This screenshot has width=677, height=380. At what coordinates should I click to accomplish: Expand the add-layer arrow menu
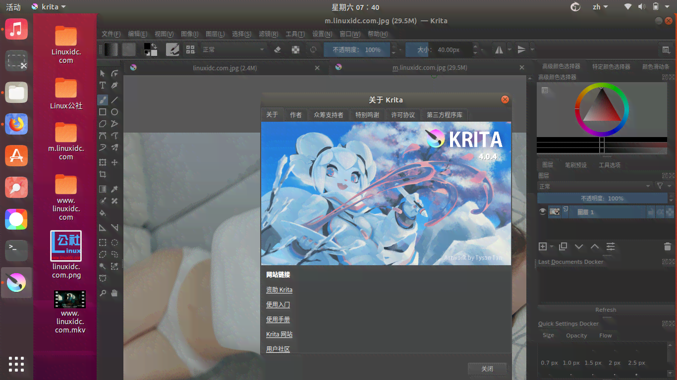[x=551, y=246]
